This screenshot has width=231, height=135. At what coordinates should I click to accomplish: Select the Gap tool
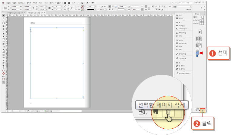pyautogui.click(x=4, y=23)
